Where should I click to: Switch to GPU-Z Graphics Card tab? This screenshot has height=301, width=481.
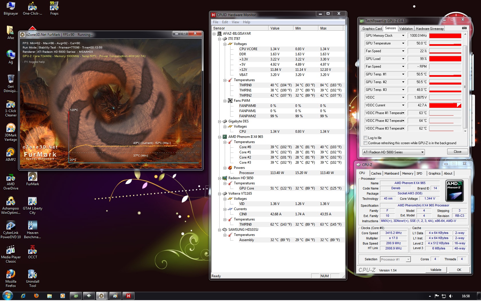pyautogui.click(x=372, y=29)
